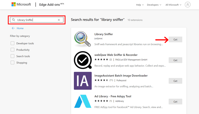Enable the Developer tools filter checkbox
199x114 pixels.
point(12,43)
